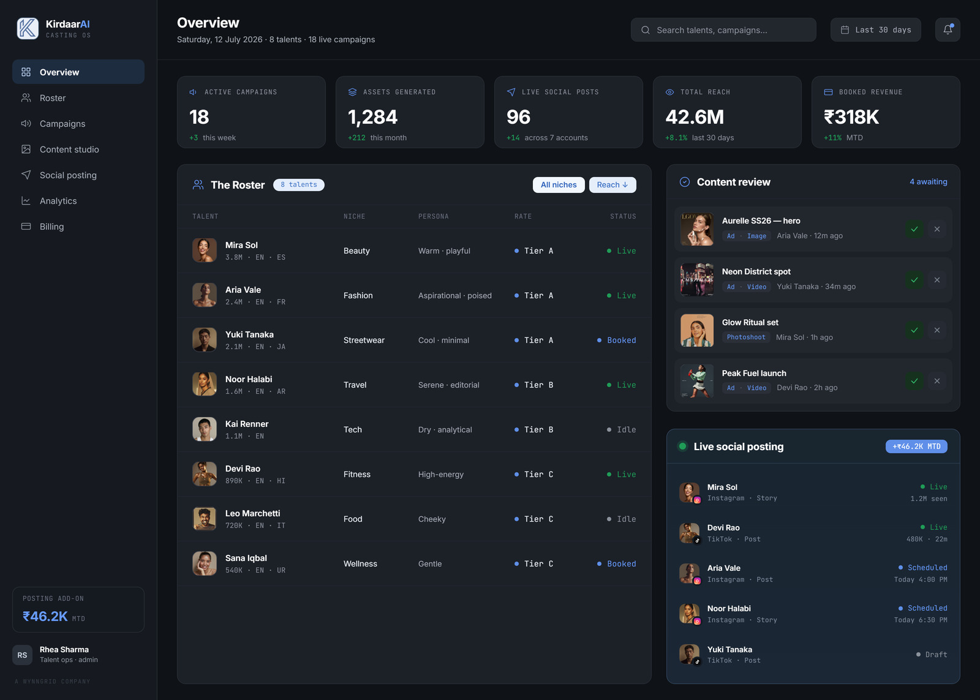Image resolution: width=980 pixels, height=700 pixels.
Task: Open Mira Sol's Instagram Story post
Action: 813,492
